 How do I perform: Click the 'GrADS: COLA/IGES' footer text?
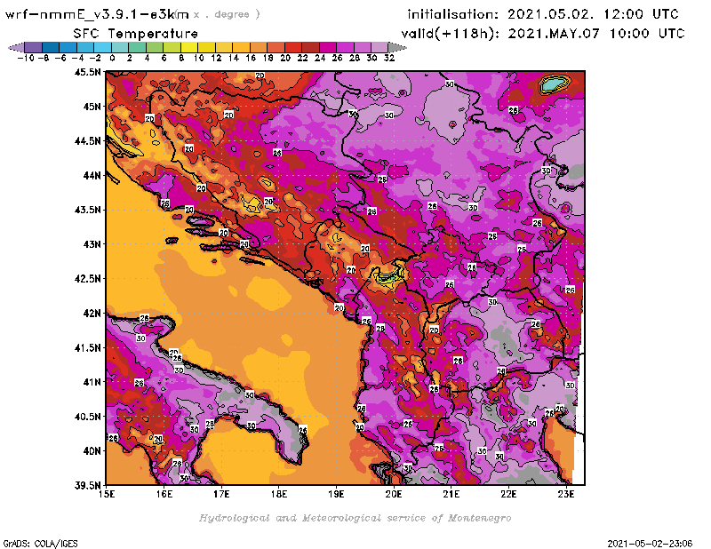[x=40, y=543]
